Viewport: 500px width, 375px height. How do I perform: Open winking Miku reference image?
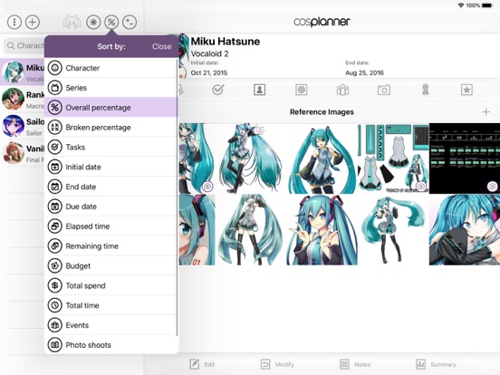[x=322, y=159]
